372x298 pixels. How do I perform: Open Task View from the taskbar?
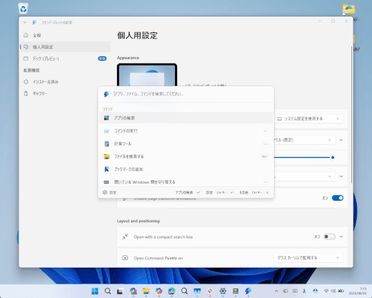pyautogui.click(x=121, y=291)
